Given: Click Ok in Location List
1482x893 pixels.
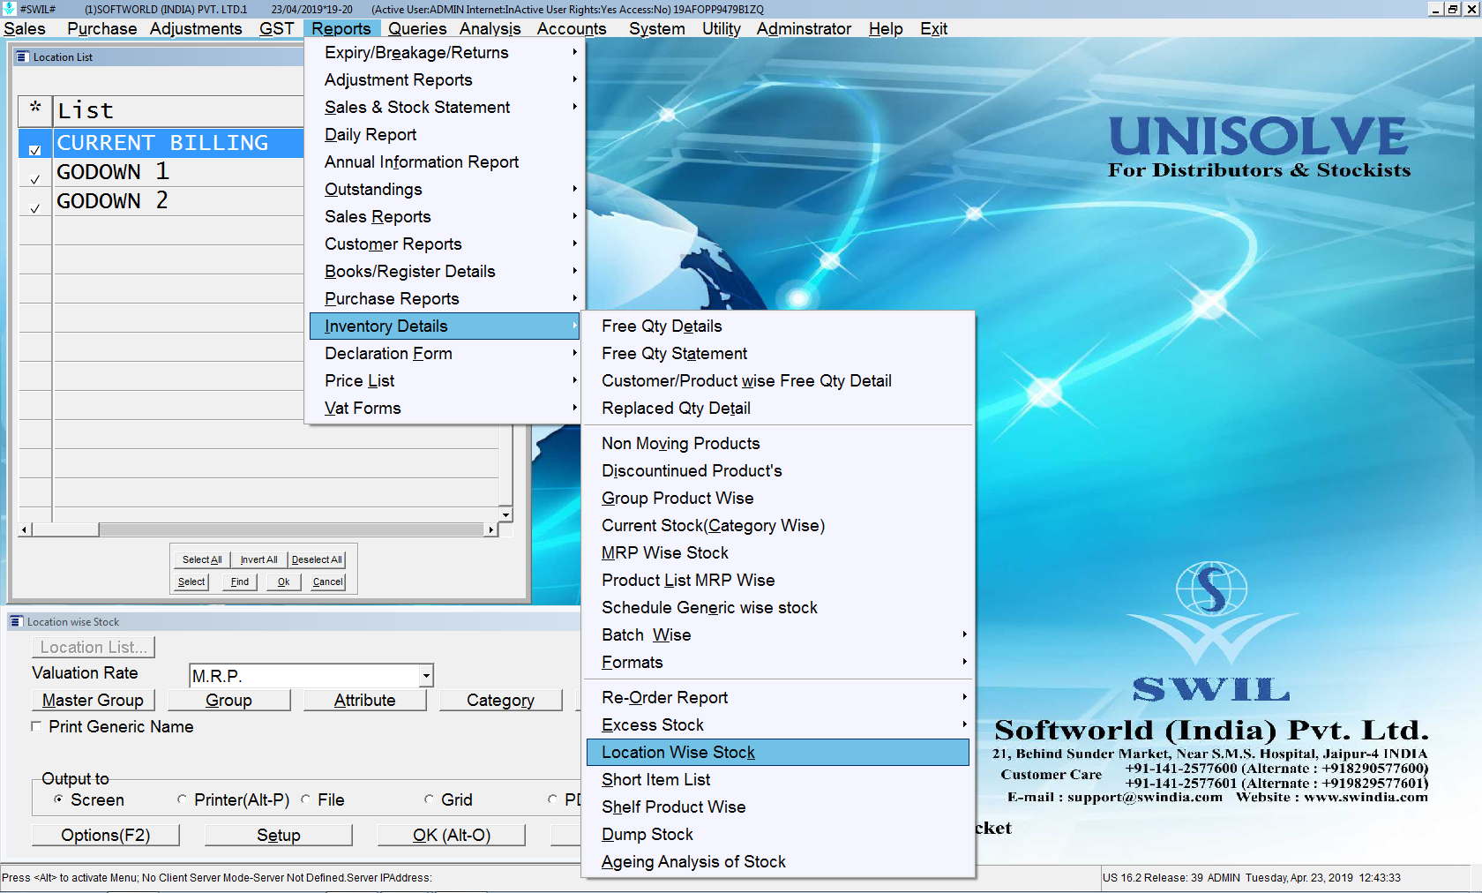Looking at the screenshot, I should point(283,582).
